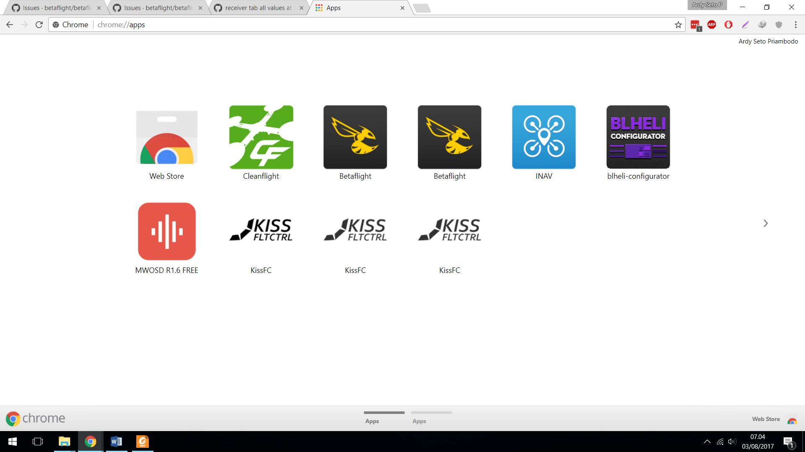
Task: Open Web Store link in footer
Action: tap(774, 419)
